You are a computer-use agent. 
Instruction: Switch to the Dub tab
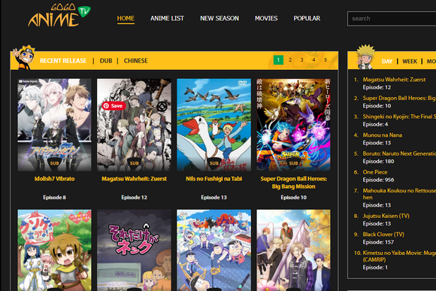point(106,61)
